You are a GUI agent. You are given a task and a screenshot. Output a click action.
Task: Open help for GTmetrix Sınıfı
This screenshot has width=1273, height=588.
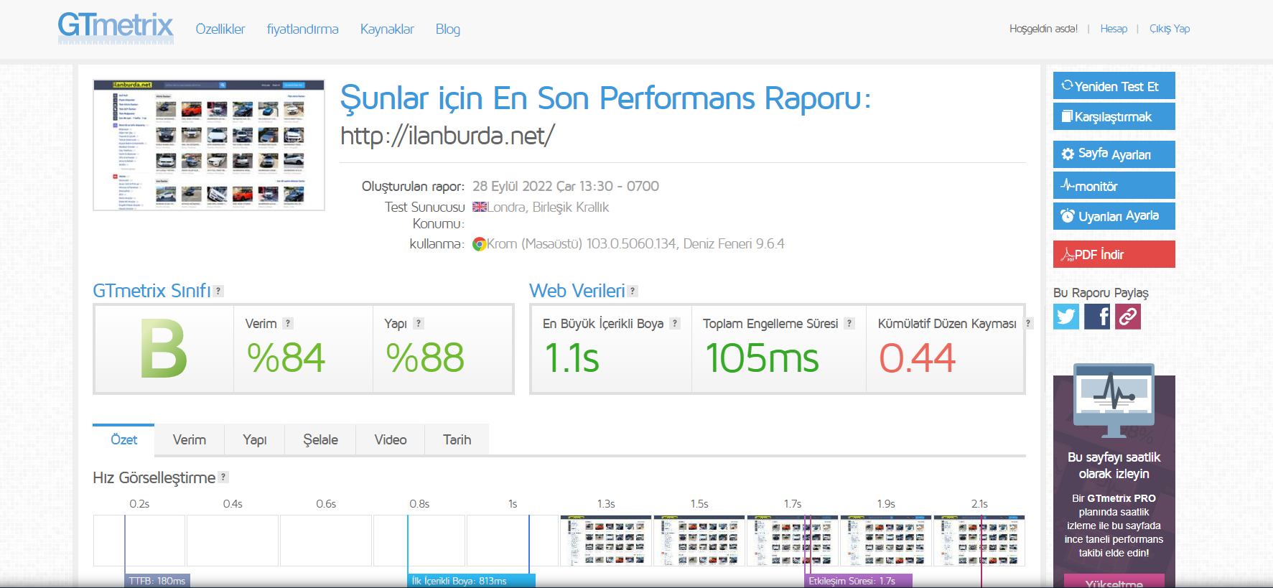[219, 291]
